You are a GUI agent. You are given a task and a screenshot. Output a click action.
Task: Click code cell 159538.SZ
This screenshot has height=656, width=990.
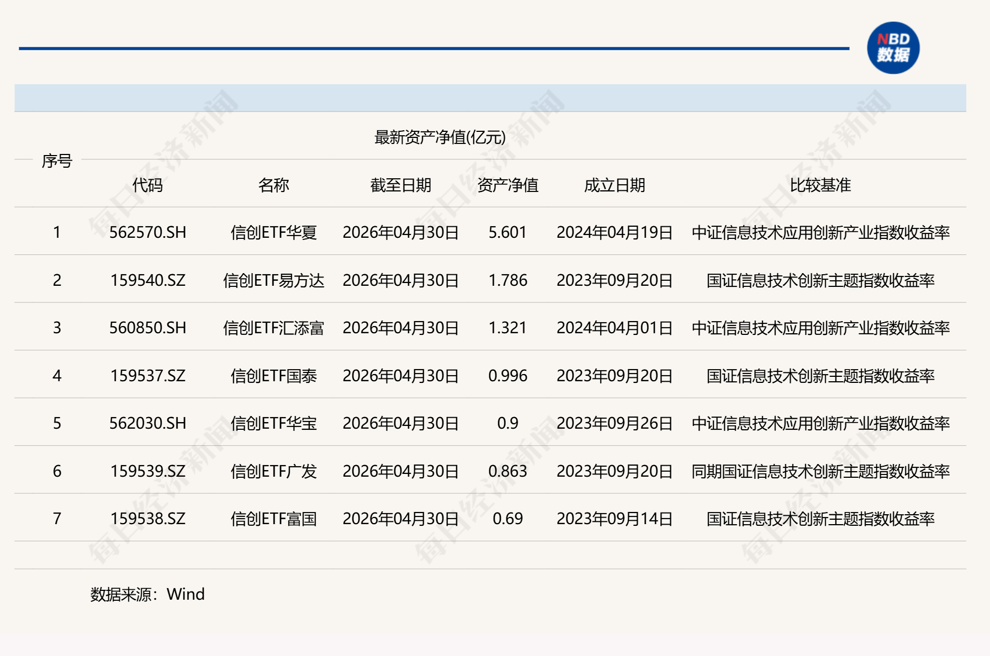[x=147, y=519]
